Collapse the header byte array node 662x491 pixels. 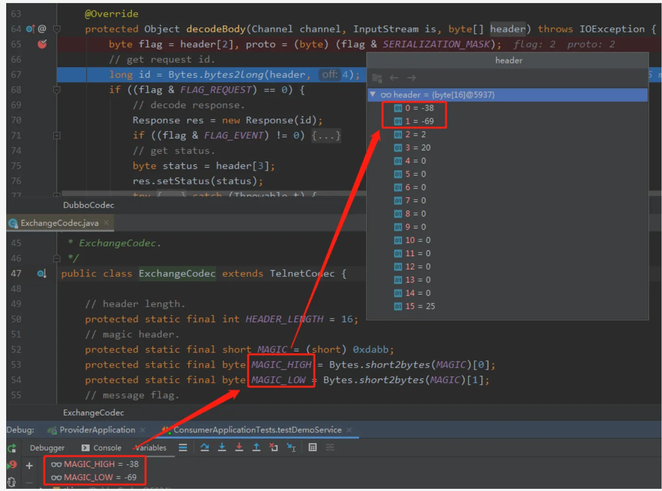pos(373,94)
